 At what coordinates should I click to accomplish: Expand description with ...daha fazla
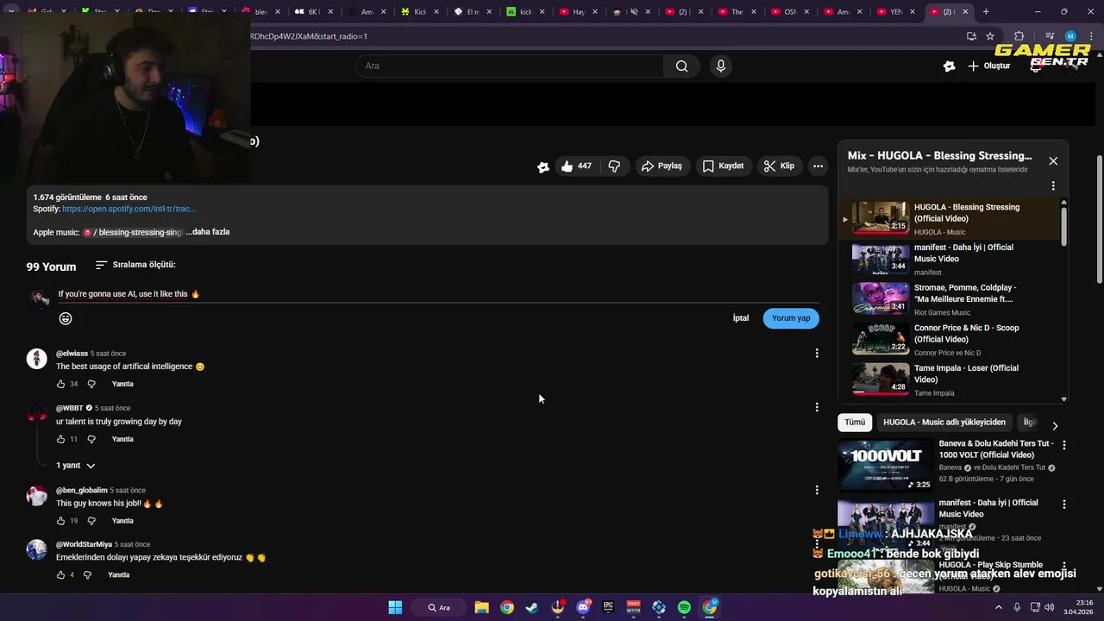point(208,232)
